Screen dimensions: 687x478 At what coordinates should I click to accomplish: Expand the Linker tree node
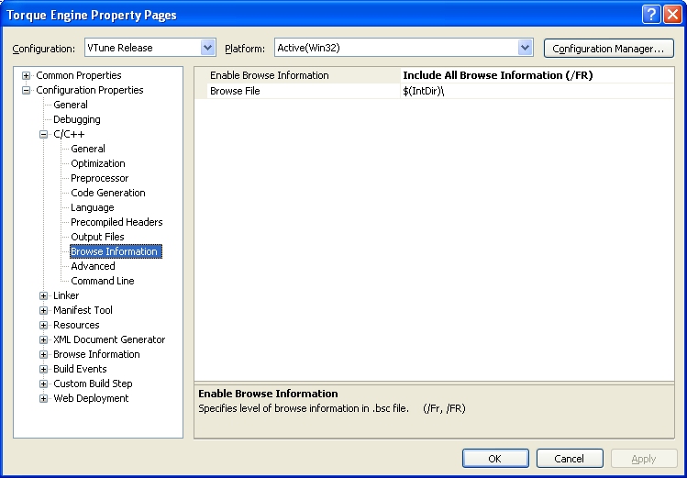(44, 295)
